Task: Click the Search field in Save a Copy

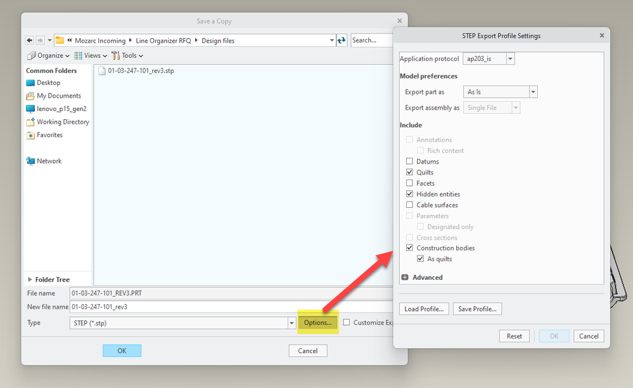Action: pyautogui.click(x=372, y=41)
